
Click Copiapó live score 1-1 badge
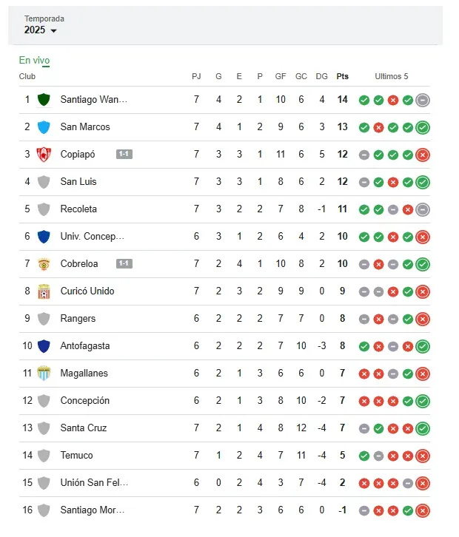pos(124,155)
